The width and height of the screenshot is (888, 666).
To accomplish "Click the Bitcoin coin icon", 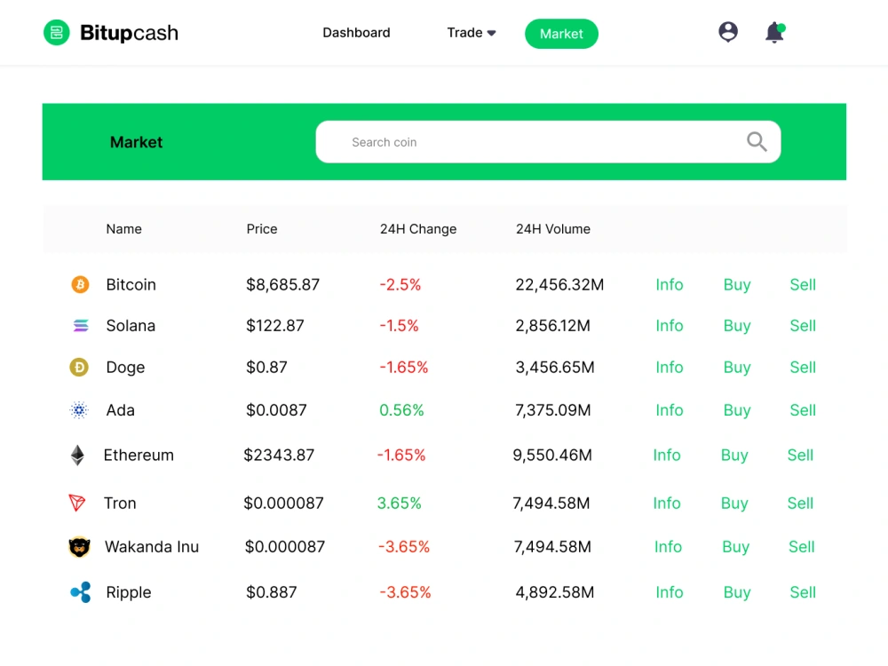I will tap(80, 284).
